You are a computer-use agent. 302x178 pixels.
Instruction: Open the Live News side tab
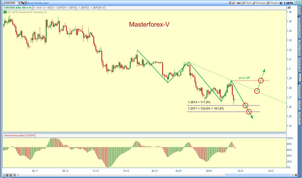point(300,119)
